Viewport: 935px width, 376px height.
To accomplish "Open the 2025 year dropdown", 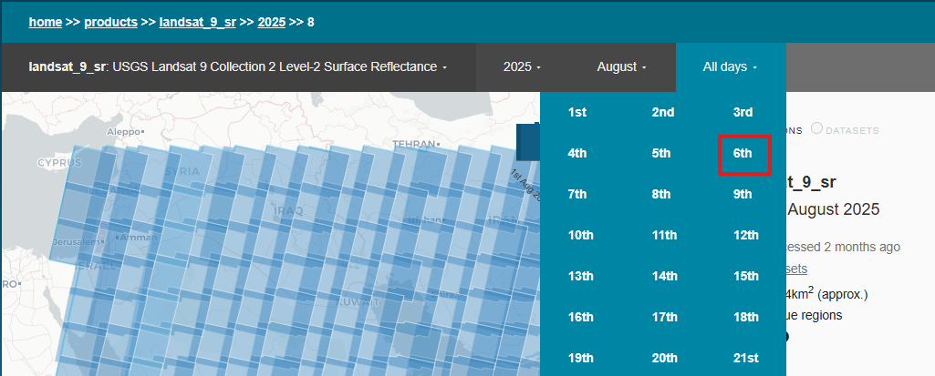I will tap(523, 67).
